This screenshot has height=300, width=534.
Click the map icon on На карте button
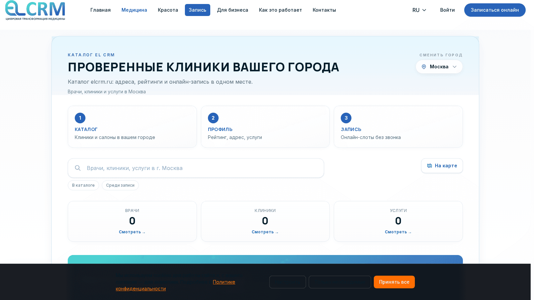click(x=430, y=166)
